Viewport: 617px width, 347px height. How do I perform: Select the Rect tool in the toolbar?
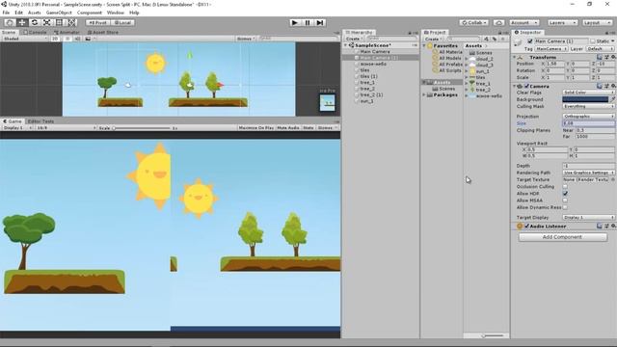pos(59,22)
